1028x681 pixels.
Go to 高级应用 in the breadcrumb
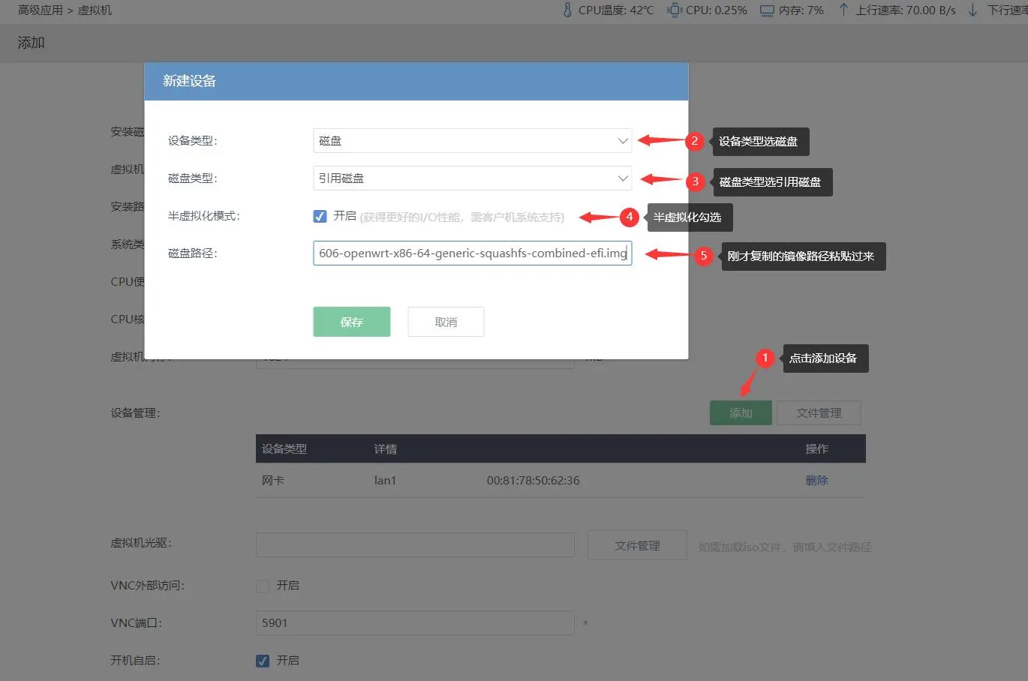tap(41, 10)
